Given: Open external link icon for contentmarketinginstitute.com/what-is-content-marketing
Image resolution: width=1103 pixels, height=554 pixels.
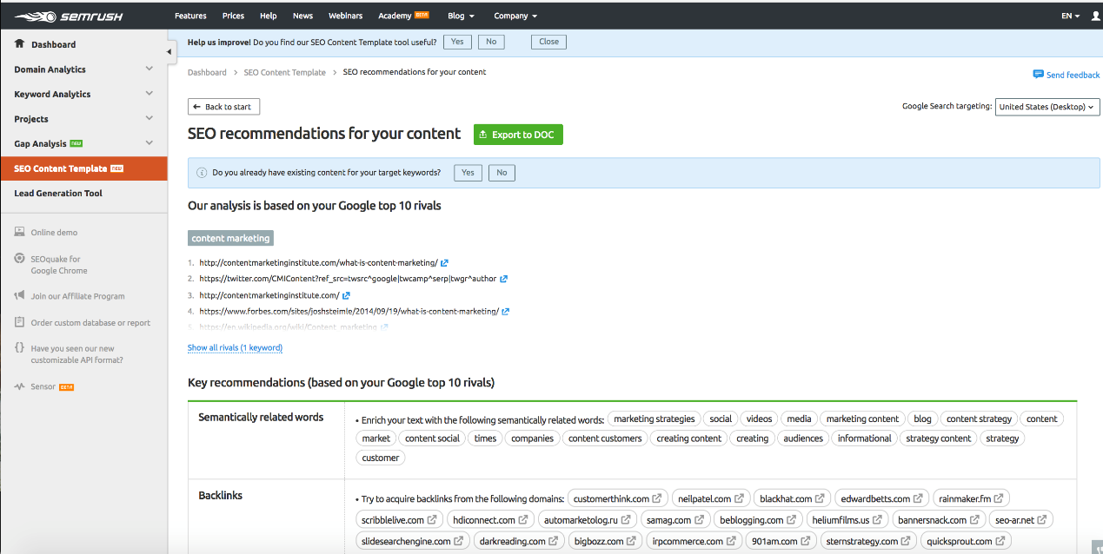Looking at the screenshot, I should [444, 263].
